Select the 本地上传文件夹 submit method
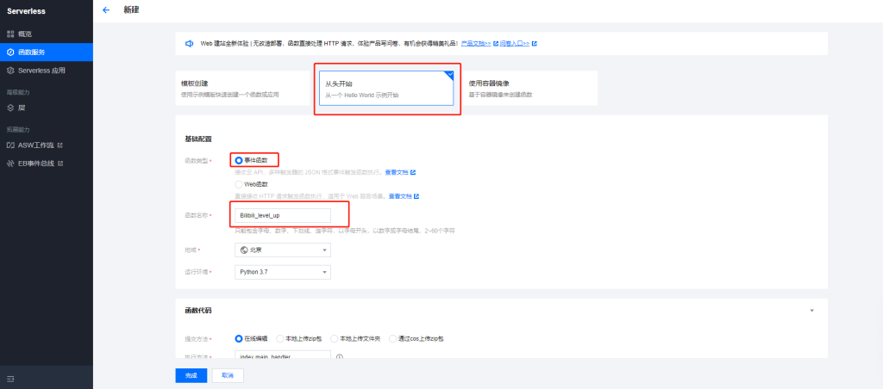The width and height of the screenshot is (883, 389). pyautogui.click(x=334, y=338)
